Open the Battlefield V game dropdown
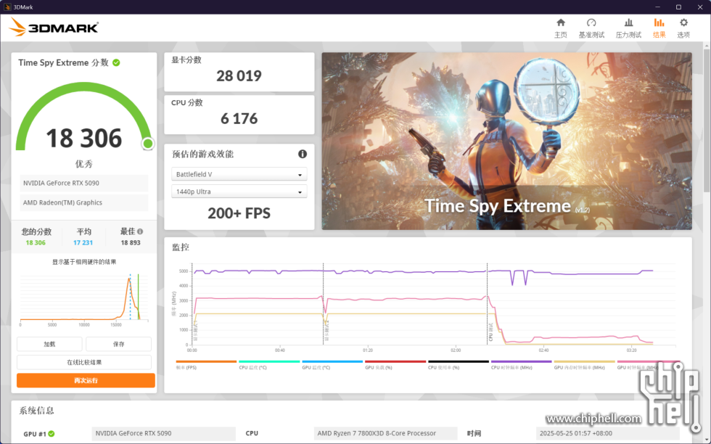Image resolution: width=711 pixels, height=444 pixels. coord(239,174)
